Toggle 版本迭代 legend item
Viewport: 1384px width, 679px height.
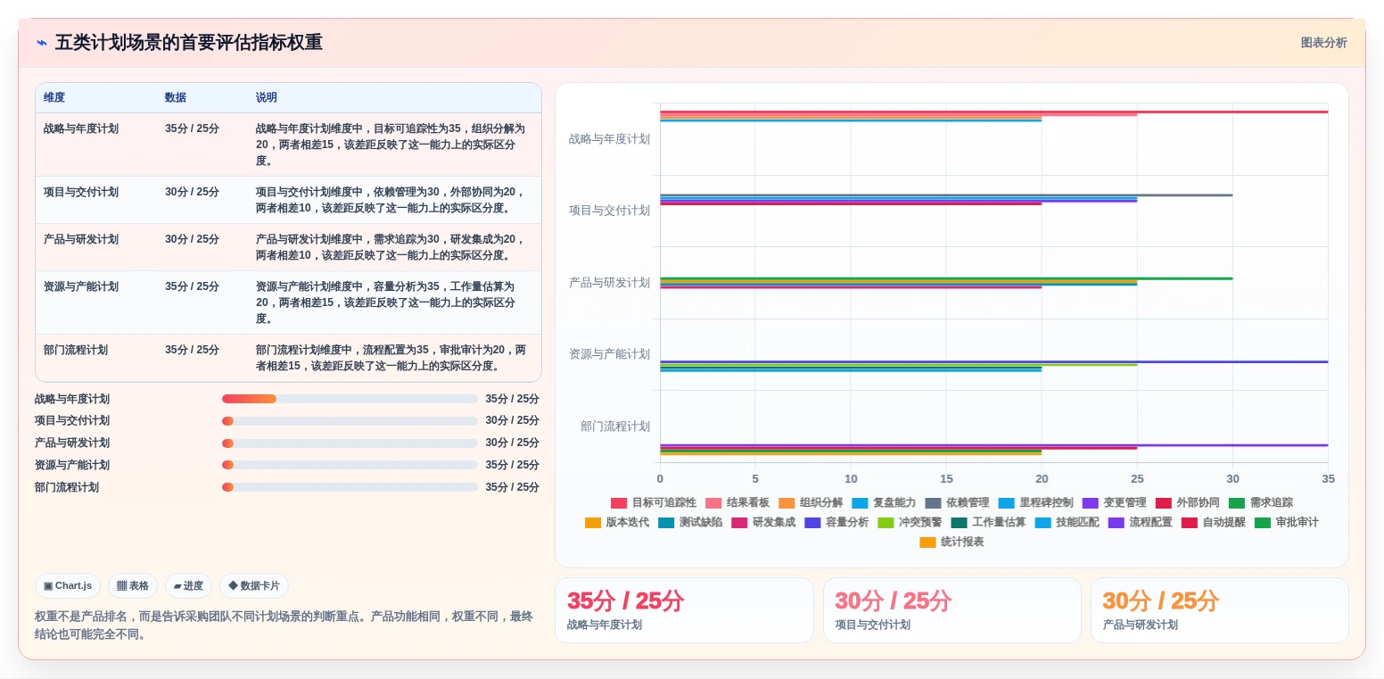tap(616, 523)
